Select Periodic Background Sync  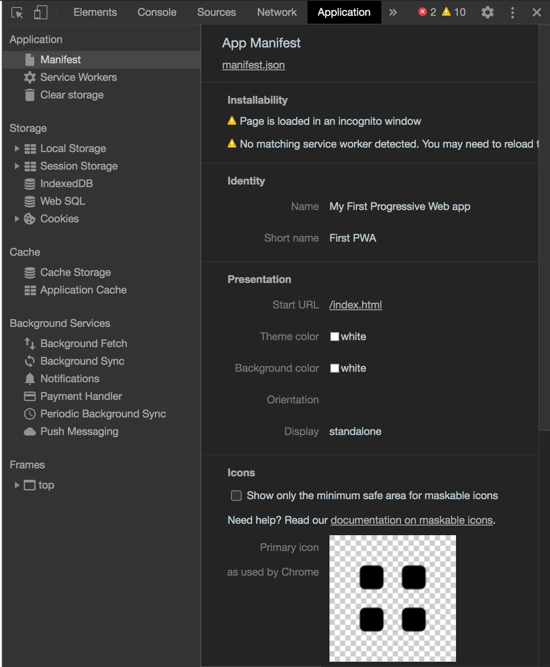pos(103,413)
